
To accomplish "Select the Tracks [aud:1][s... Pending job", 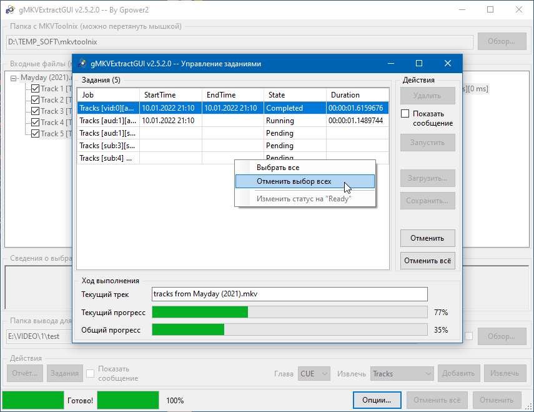I will pyautogui.click(x=233, y=133).
